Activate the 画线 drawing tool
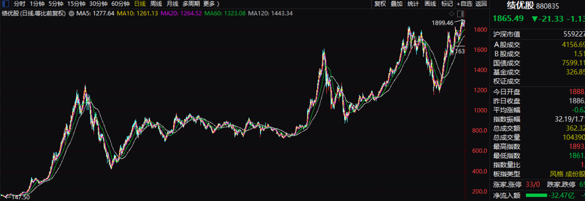 430,4
